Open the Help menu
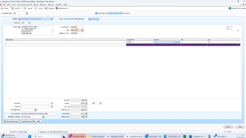 coord(65,5)
